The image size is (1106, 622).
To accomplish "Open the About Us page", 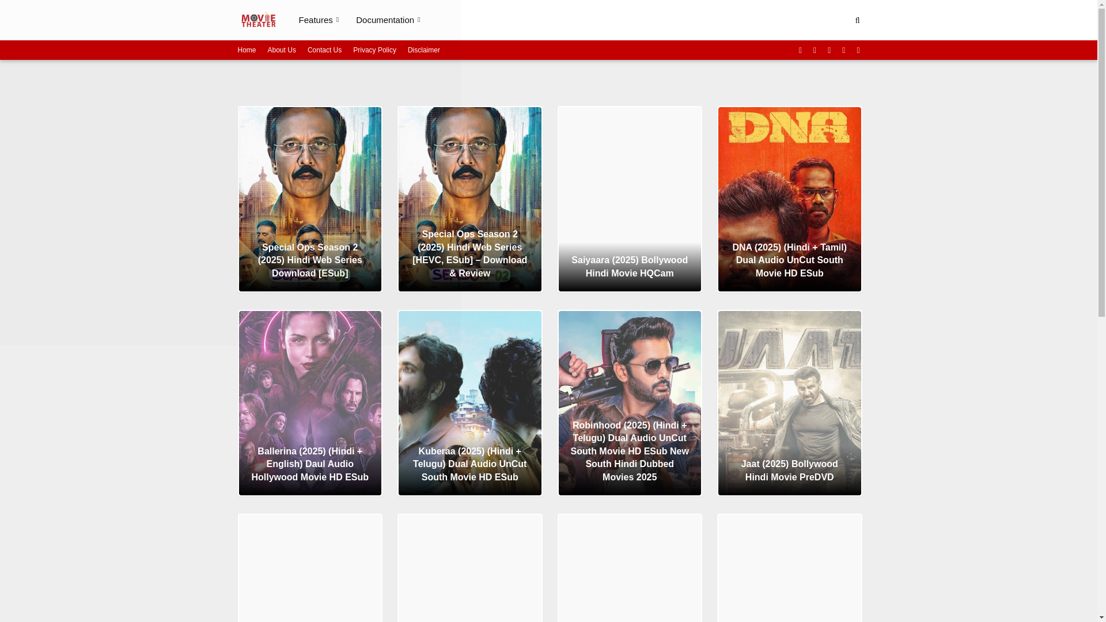I will [x=282, y=50].
